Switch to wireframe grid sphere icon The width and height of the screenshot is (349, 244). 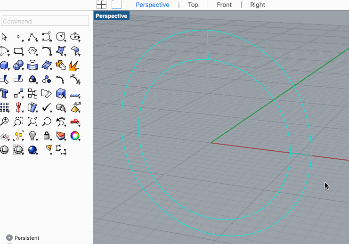click(x=18, y=150)
